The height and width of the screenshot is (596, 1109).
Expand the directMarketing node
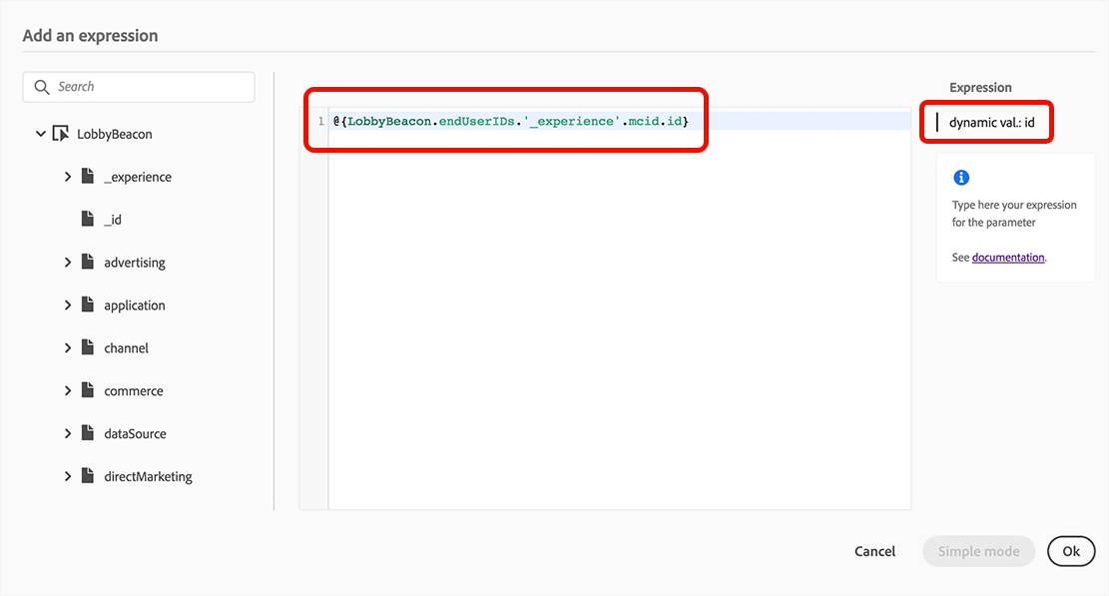[68, 476]
